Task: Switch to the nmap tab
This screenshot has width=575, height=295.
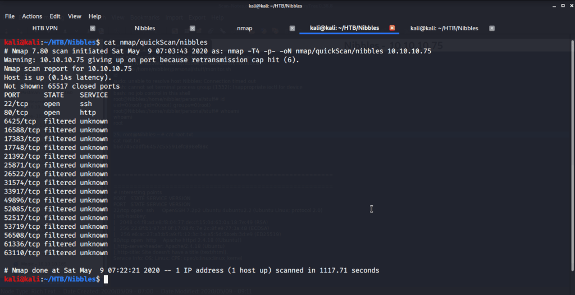Action: point(245,28)
